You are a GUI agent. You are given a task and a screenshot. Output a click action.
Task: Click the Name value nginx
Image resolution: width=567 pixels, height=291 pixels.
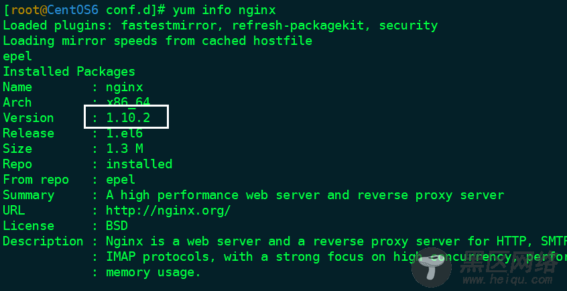click(125, 87)
